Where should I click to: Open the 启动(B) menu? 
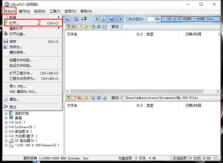click(x=40, y=11)
